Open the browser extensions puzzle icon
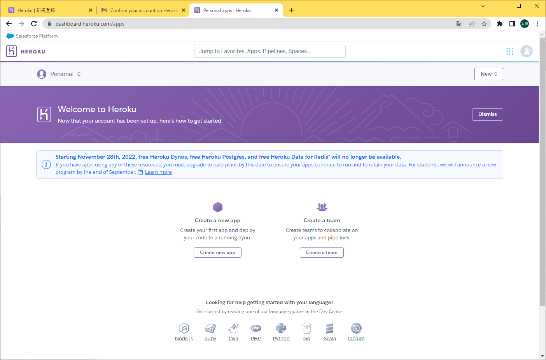Viewport: 546px width, 360px height. 500,24
